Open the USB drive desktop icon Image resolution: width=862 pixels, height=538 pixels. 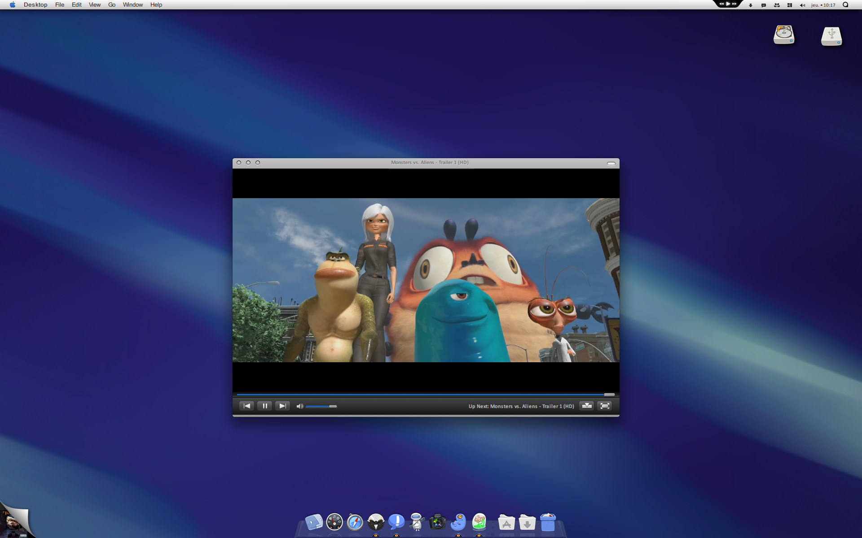point(831,36)
